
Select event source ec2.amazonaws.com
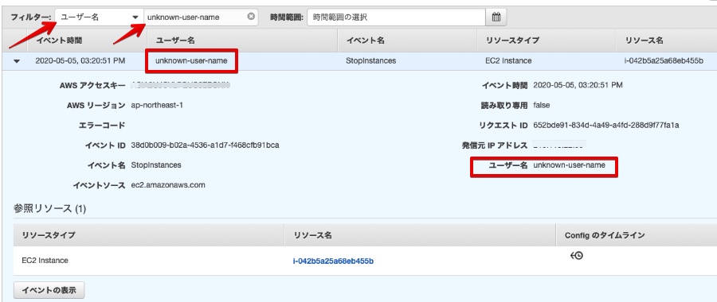click(168, 185)
